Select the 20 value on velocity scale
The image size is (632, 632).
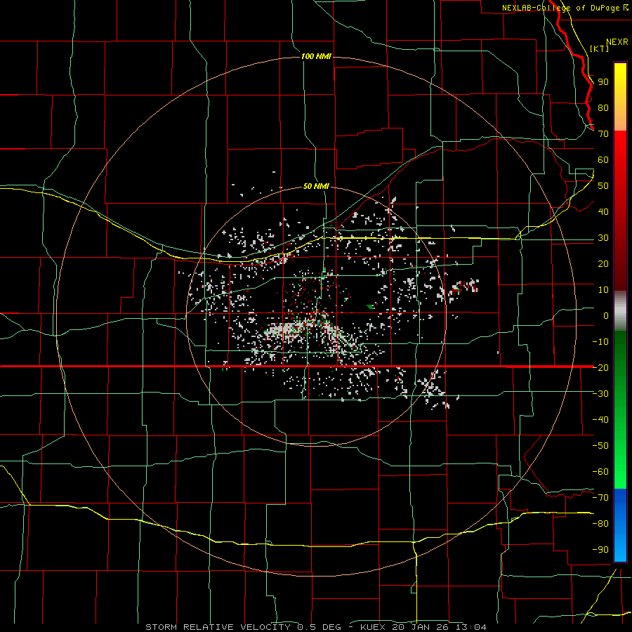pyautogui.click(x=603, y=264)
